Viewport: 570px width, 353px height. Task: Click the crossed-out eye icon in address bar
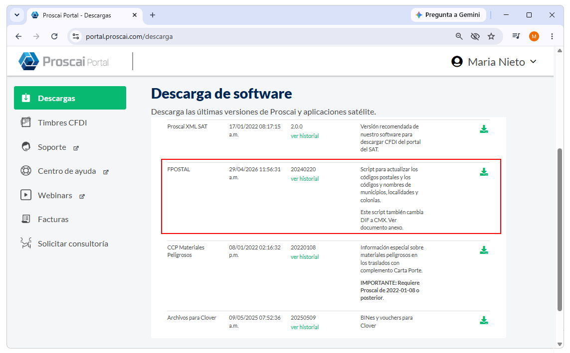click(x=475, y=36)
